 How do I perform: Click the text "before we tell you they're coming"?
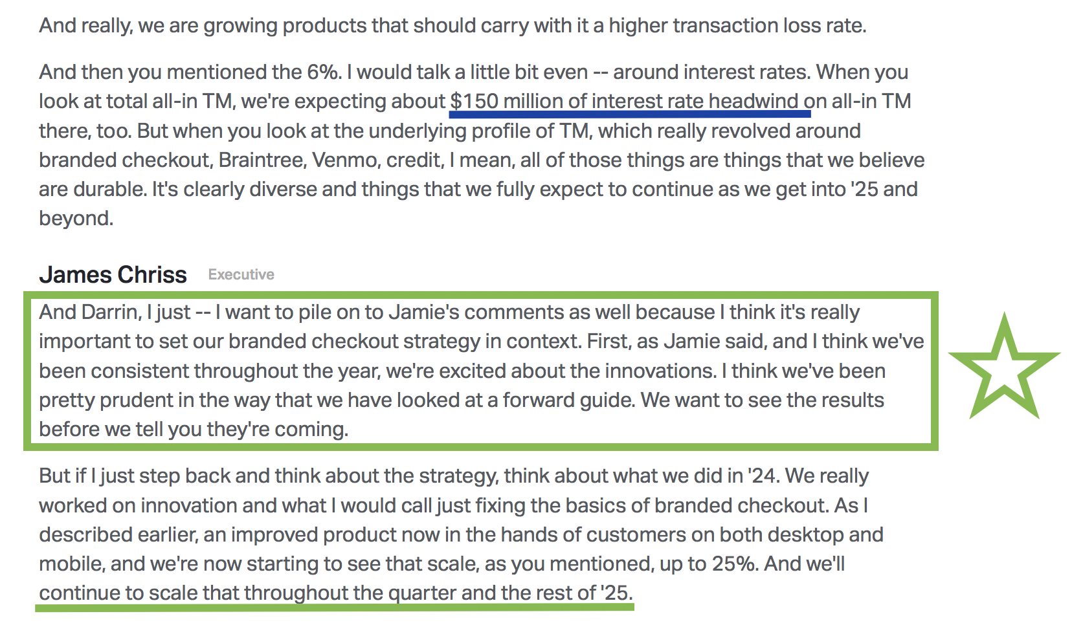coord(193,429)
